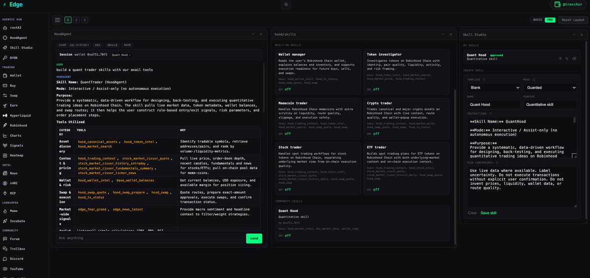Open Skill Studio sidebar sparkle icon
The width and height of the screenshot is (590, 278).
tap(5, 48)
